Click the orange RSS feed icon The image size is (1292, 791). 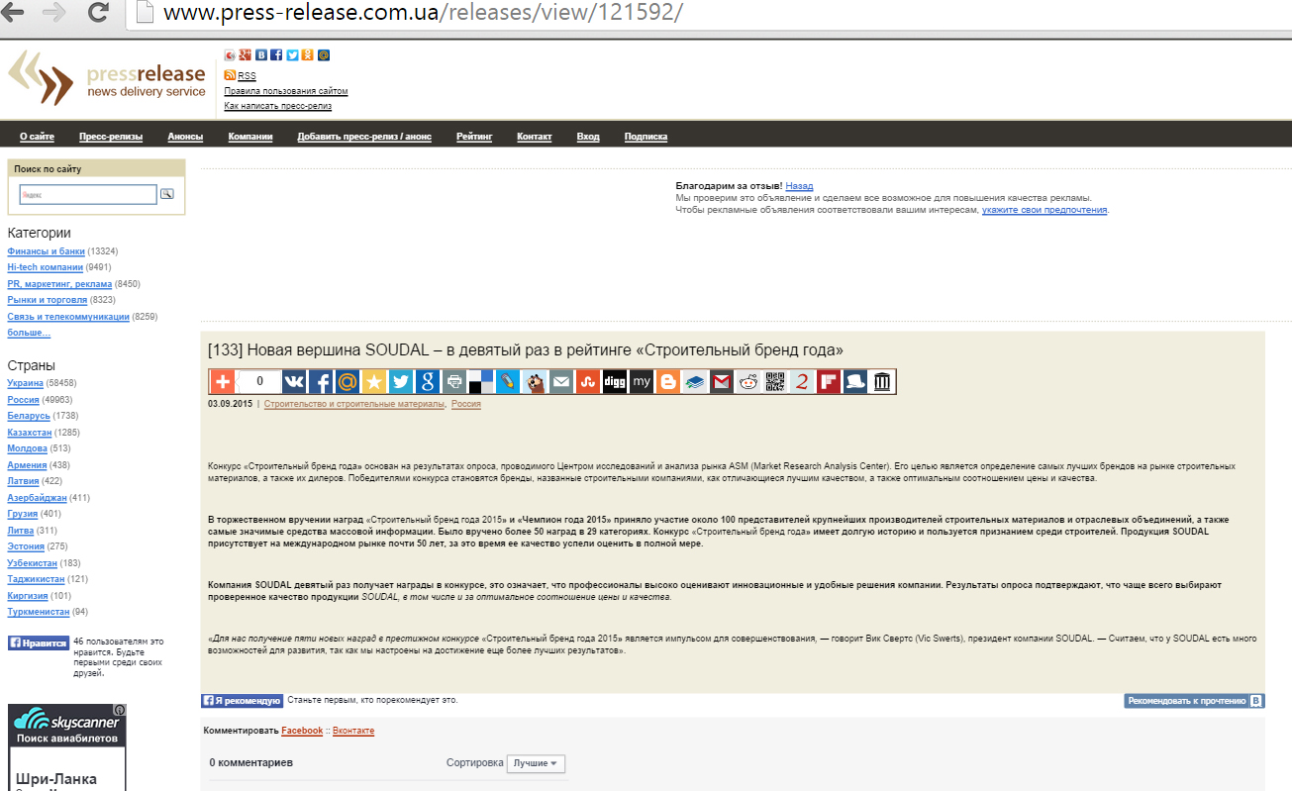coord(230,75)
